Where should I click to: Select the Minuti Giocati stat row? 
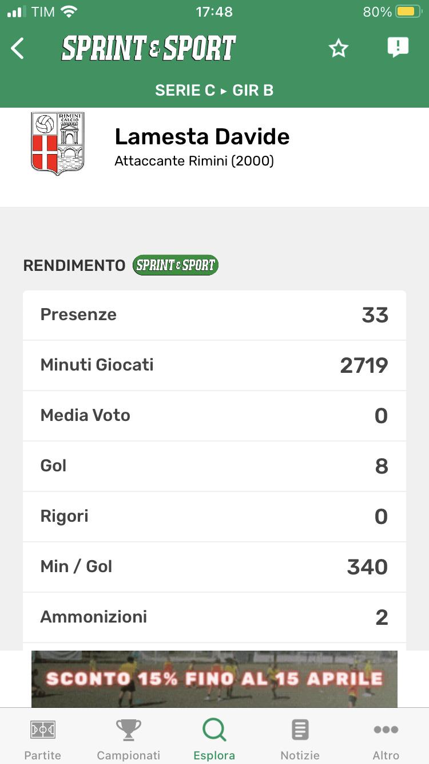(214, 365)
